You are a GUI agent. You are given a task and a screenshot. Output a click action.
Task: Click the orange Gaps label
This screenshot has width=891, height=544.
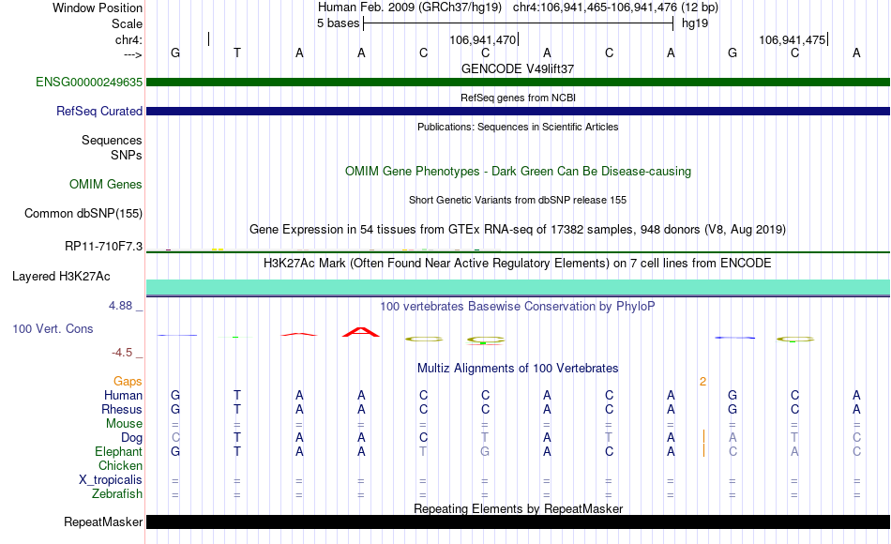click(128, 382)
